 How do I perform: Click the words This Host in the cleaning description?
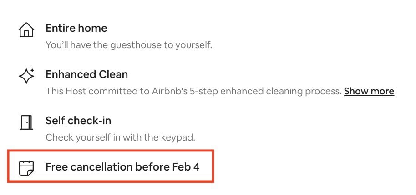66,91
